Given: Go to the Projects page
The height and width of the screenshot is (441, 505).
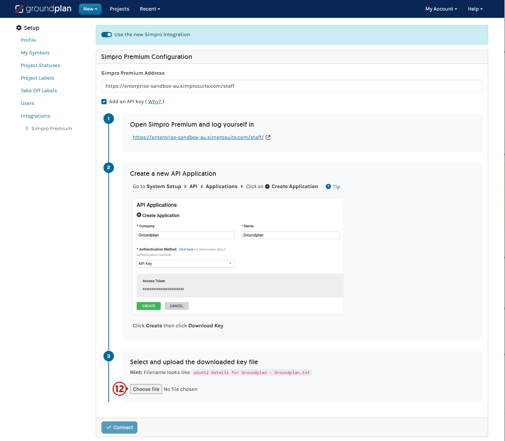Looking at the screenshot, I should (119, 9).
